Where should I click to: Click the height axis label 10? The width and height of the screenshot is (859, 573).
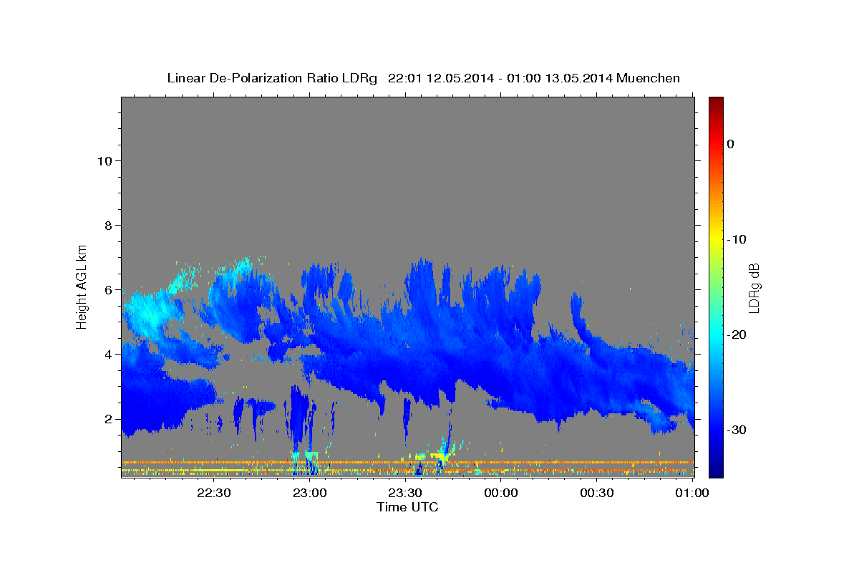pyautogui.click(x=104, y=160)
